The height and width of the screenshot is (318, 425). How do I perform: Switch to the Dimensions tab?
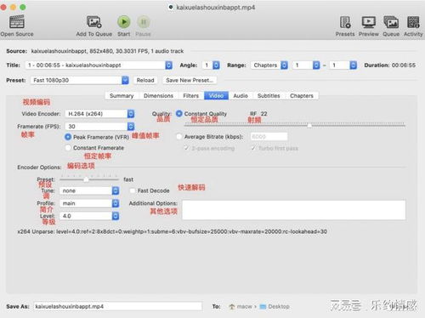[158, 96]
